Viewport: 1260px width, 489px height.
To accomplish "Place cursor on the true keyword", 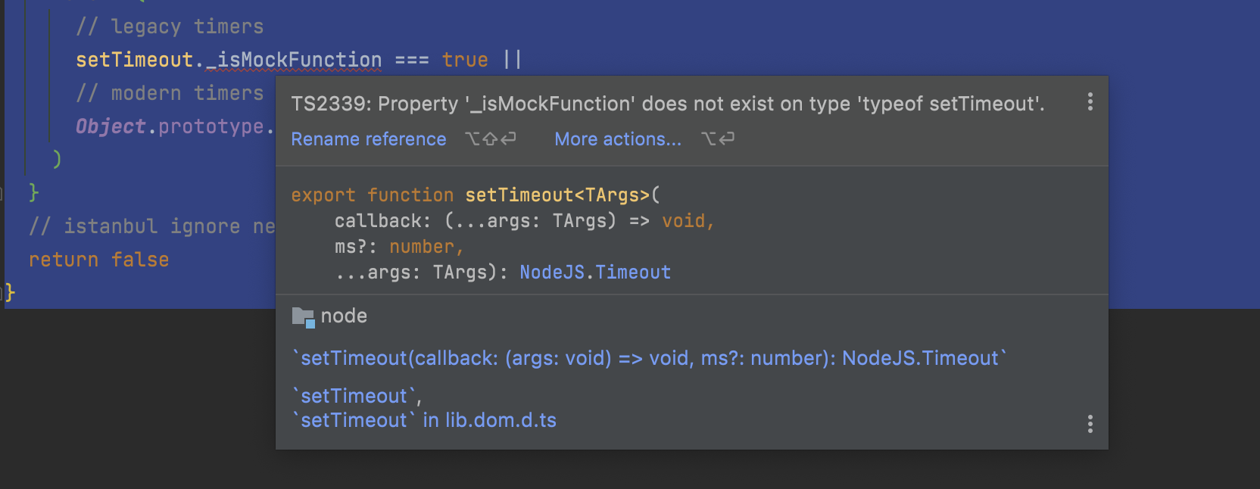I will tap(465, 59).
